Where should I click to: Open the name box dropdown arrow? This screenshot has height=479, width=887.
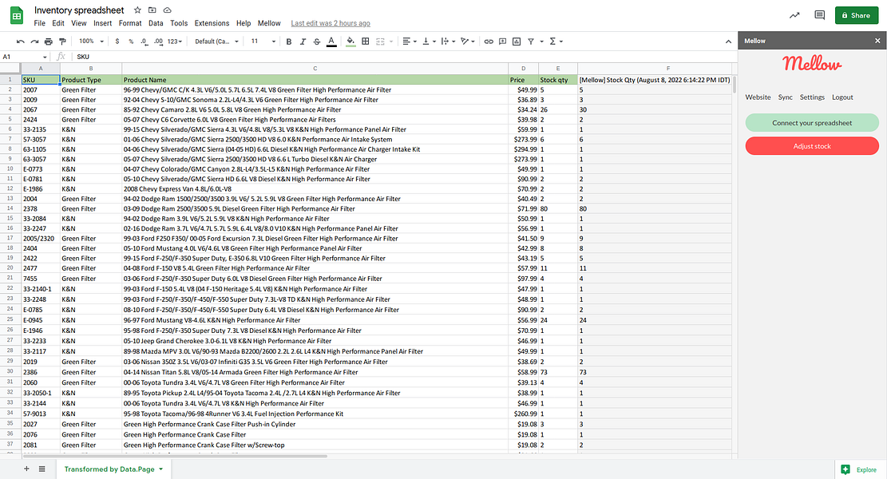click(x=45, y=57)
